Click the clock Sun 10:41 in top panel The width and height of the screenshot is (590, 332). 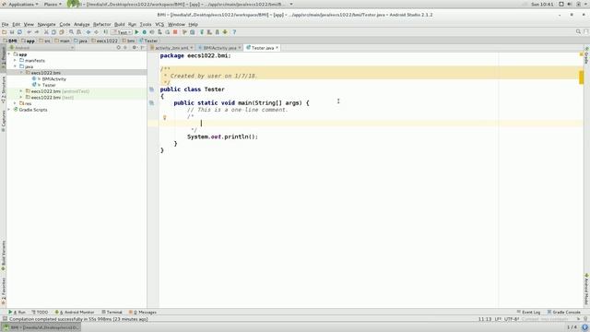click(542, 4)
